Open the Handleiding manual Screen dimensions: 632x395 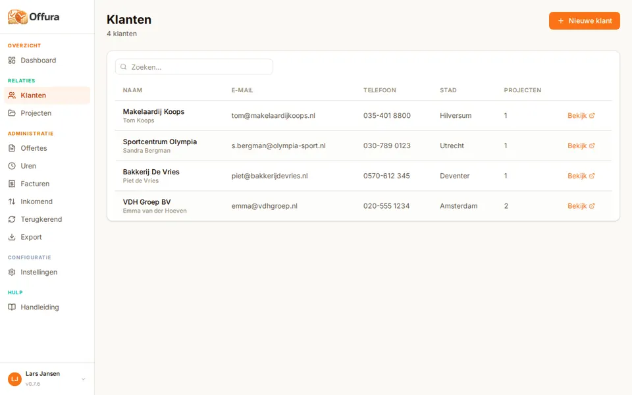(47, 307)
